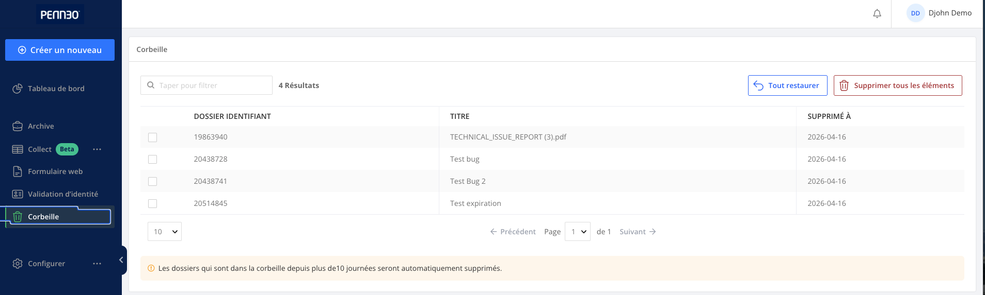Open the rows per page dropdown showing 10
Viewport: 985px width, 295px height.
(165, 232)
